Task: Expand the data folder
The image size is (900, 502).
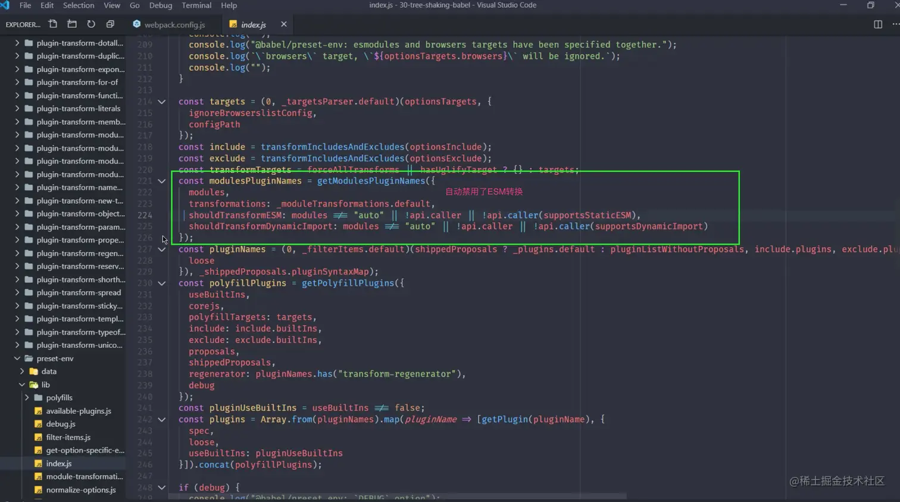Action: (22, 372)
